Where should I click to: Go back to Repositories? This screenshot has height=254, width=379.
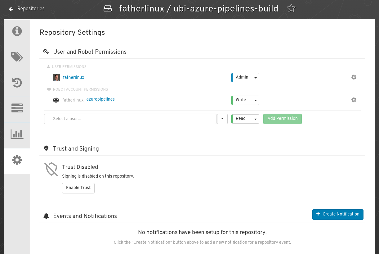point(27,9)
